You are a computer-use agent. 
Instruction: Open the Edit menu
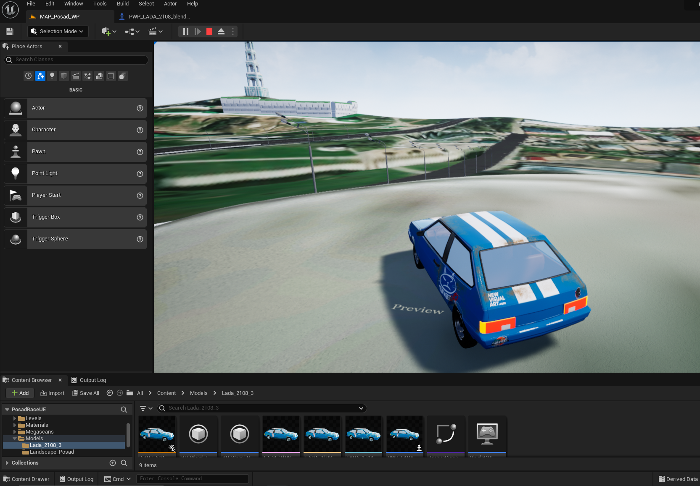point(50,4)
